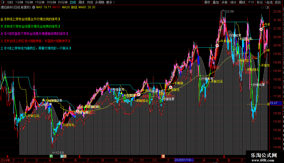The height and width of the screenshot is (163, 284).
Task: Select the 60分钟 period tab
Action: [63, 2]
